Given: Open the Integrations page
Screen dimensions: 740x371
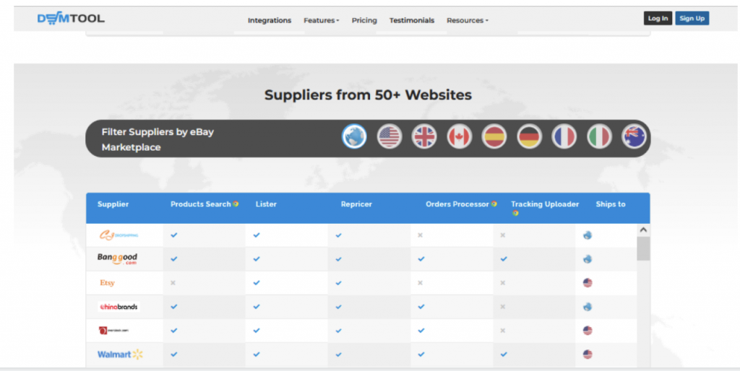Looking at the screenshot, I should tap(270, 20).
